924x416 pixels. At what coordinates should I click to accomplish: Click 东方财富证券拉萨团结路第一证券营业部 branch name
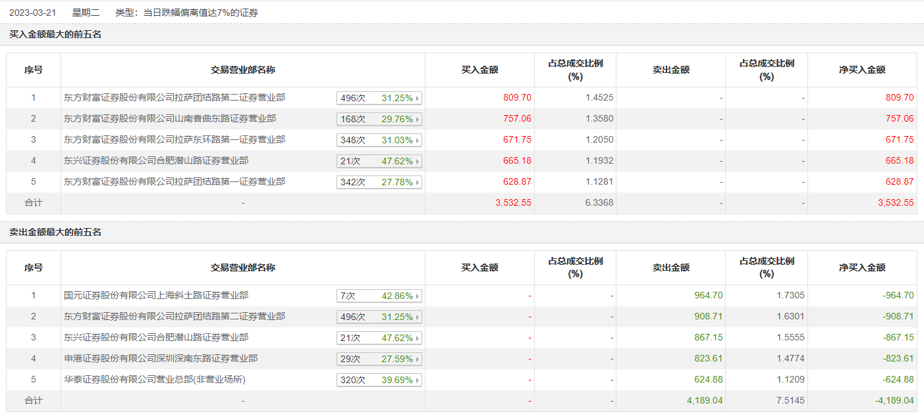(x=174, y=182)
